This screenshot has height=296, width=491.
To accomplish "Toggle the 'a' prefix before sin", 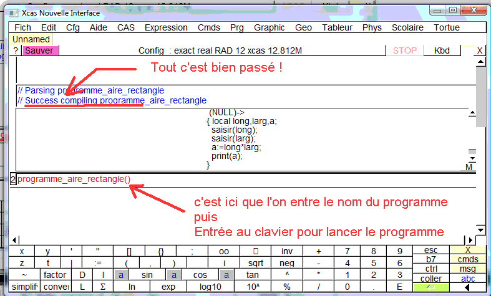I will (x=120, y=275).
